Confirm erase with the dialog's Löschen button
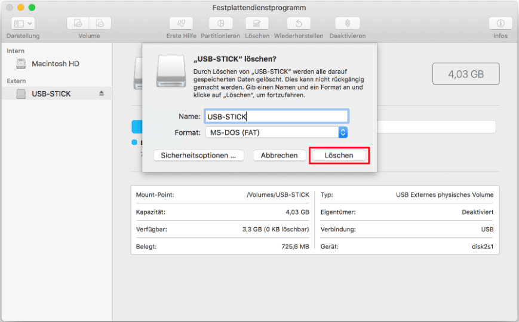Screen dimensions: 519x322 339,156
